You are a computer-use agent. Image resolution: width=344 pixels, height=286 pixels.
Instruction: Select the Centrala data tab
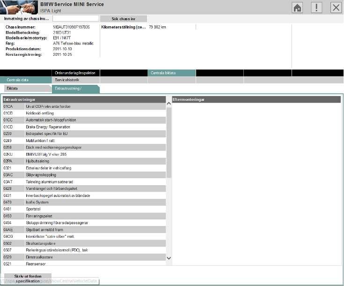point(26,80)
